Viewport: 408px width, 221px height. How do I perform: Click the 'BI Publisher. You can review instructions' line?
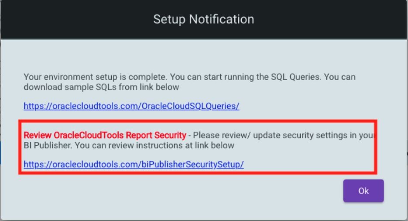click(129, 145)
